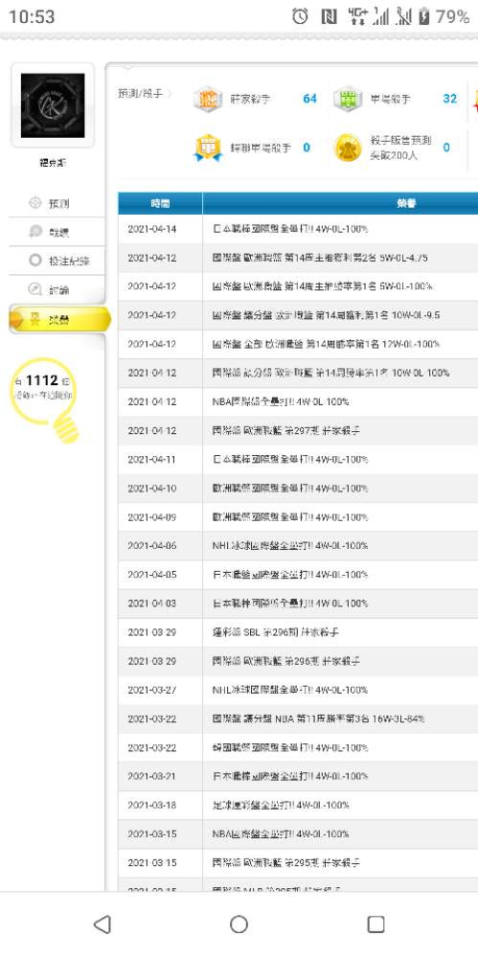Select the 歐洲職籃 第295期 莊家殺手 entry

[286, 863]
